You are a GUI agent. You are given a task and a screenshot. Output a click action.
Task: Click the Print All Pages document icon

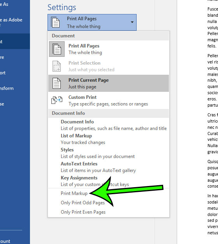click(x=57, y=49)
